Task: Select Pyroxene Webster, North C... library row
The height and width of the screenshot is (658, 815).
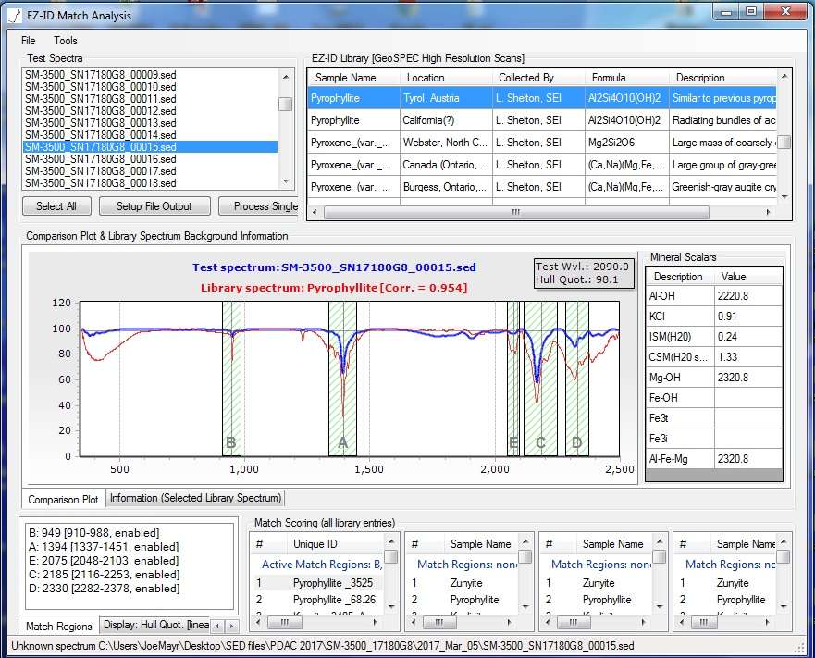Action: 541,143
